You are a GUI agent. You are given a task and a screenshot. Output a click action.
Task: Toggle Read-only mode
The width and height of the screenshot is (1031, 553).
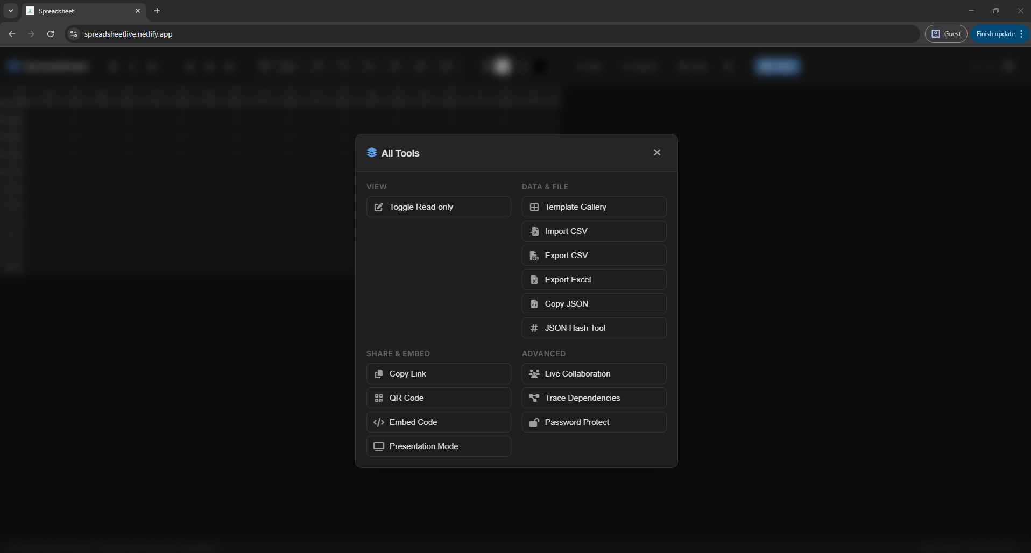[438, 207]
